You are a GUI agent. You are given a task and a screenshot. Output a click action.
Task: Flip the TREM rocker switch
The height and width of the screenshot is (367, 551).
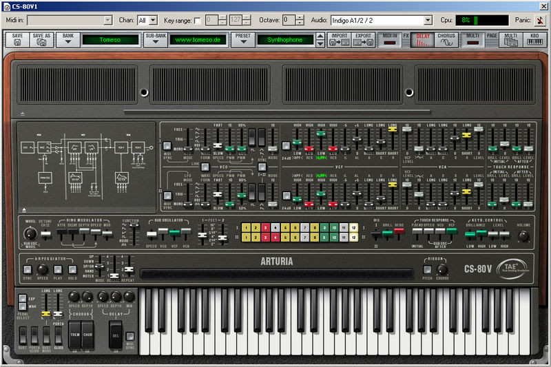75,335
